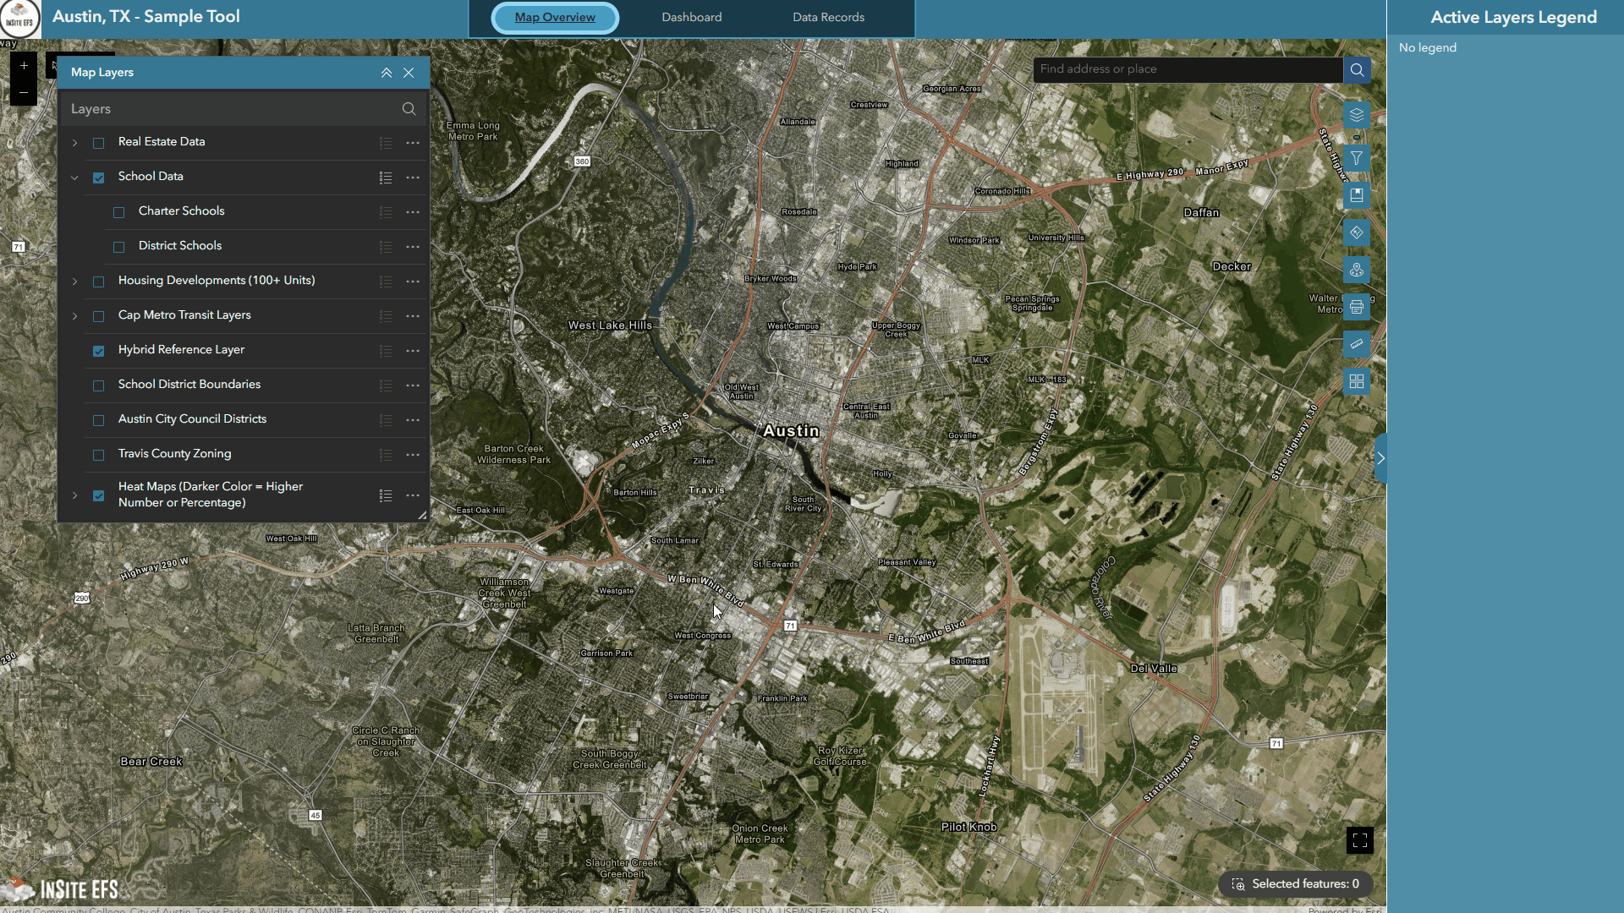Show legend for Heat Maps layer
Screen dimensions: 1624x913
pos(386,495)
